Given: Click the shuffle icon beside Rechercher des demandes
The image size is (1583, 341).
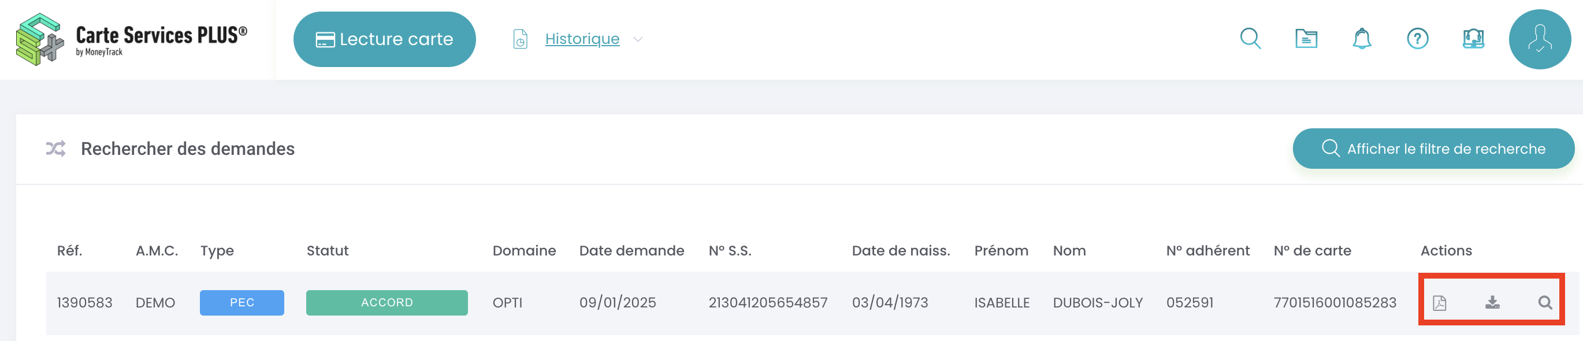Looking at the screenshot, I should [x=56, y=149].
